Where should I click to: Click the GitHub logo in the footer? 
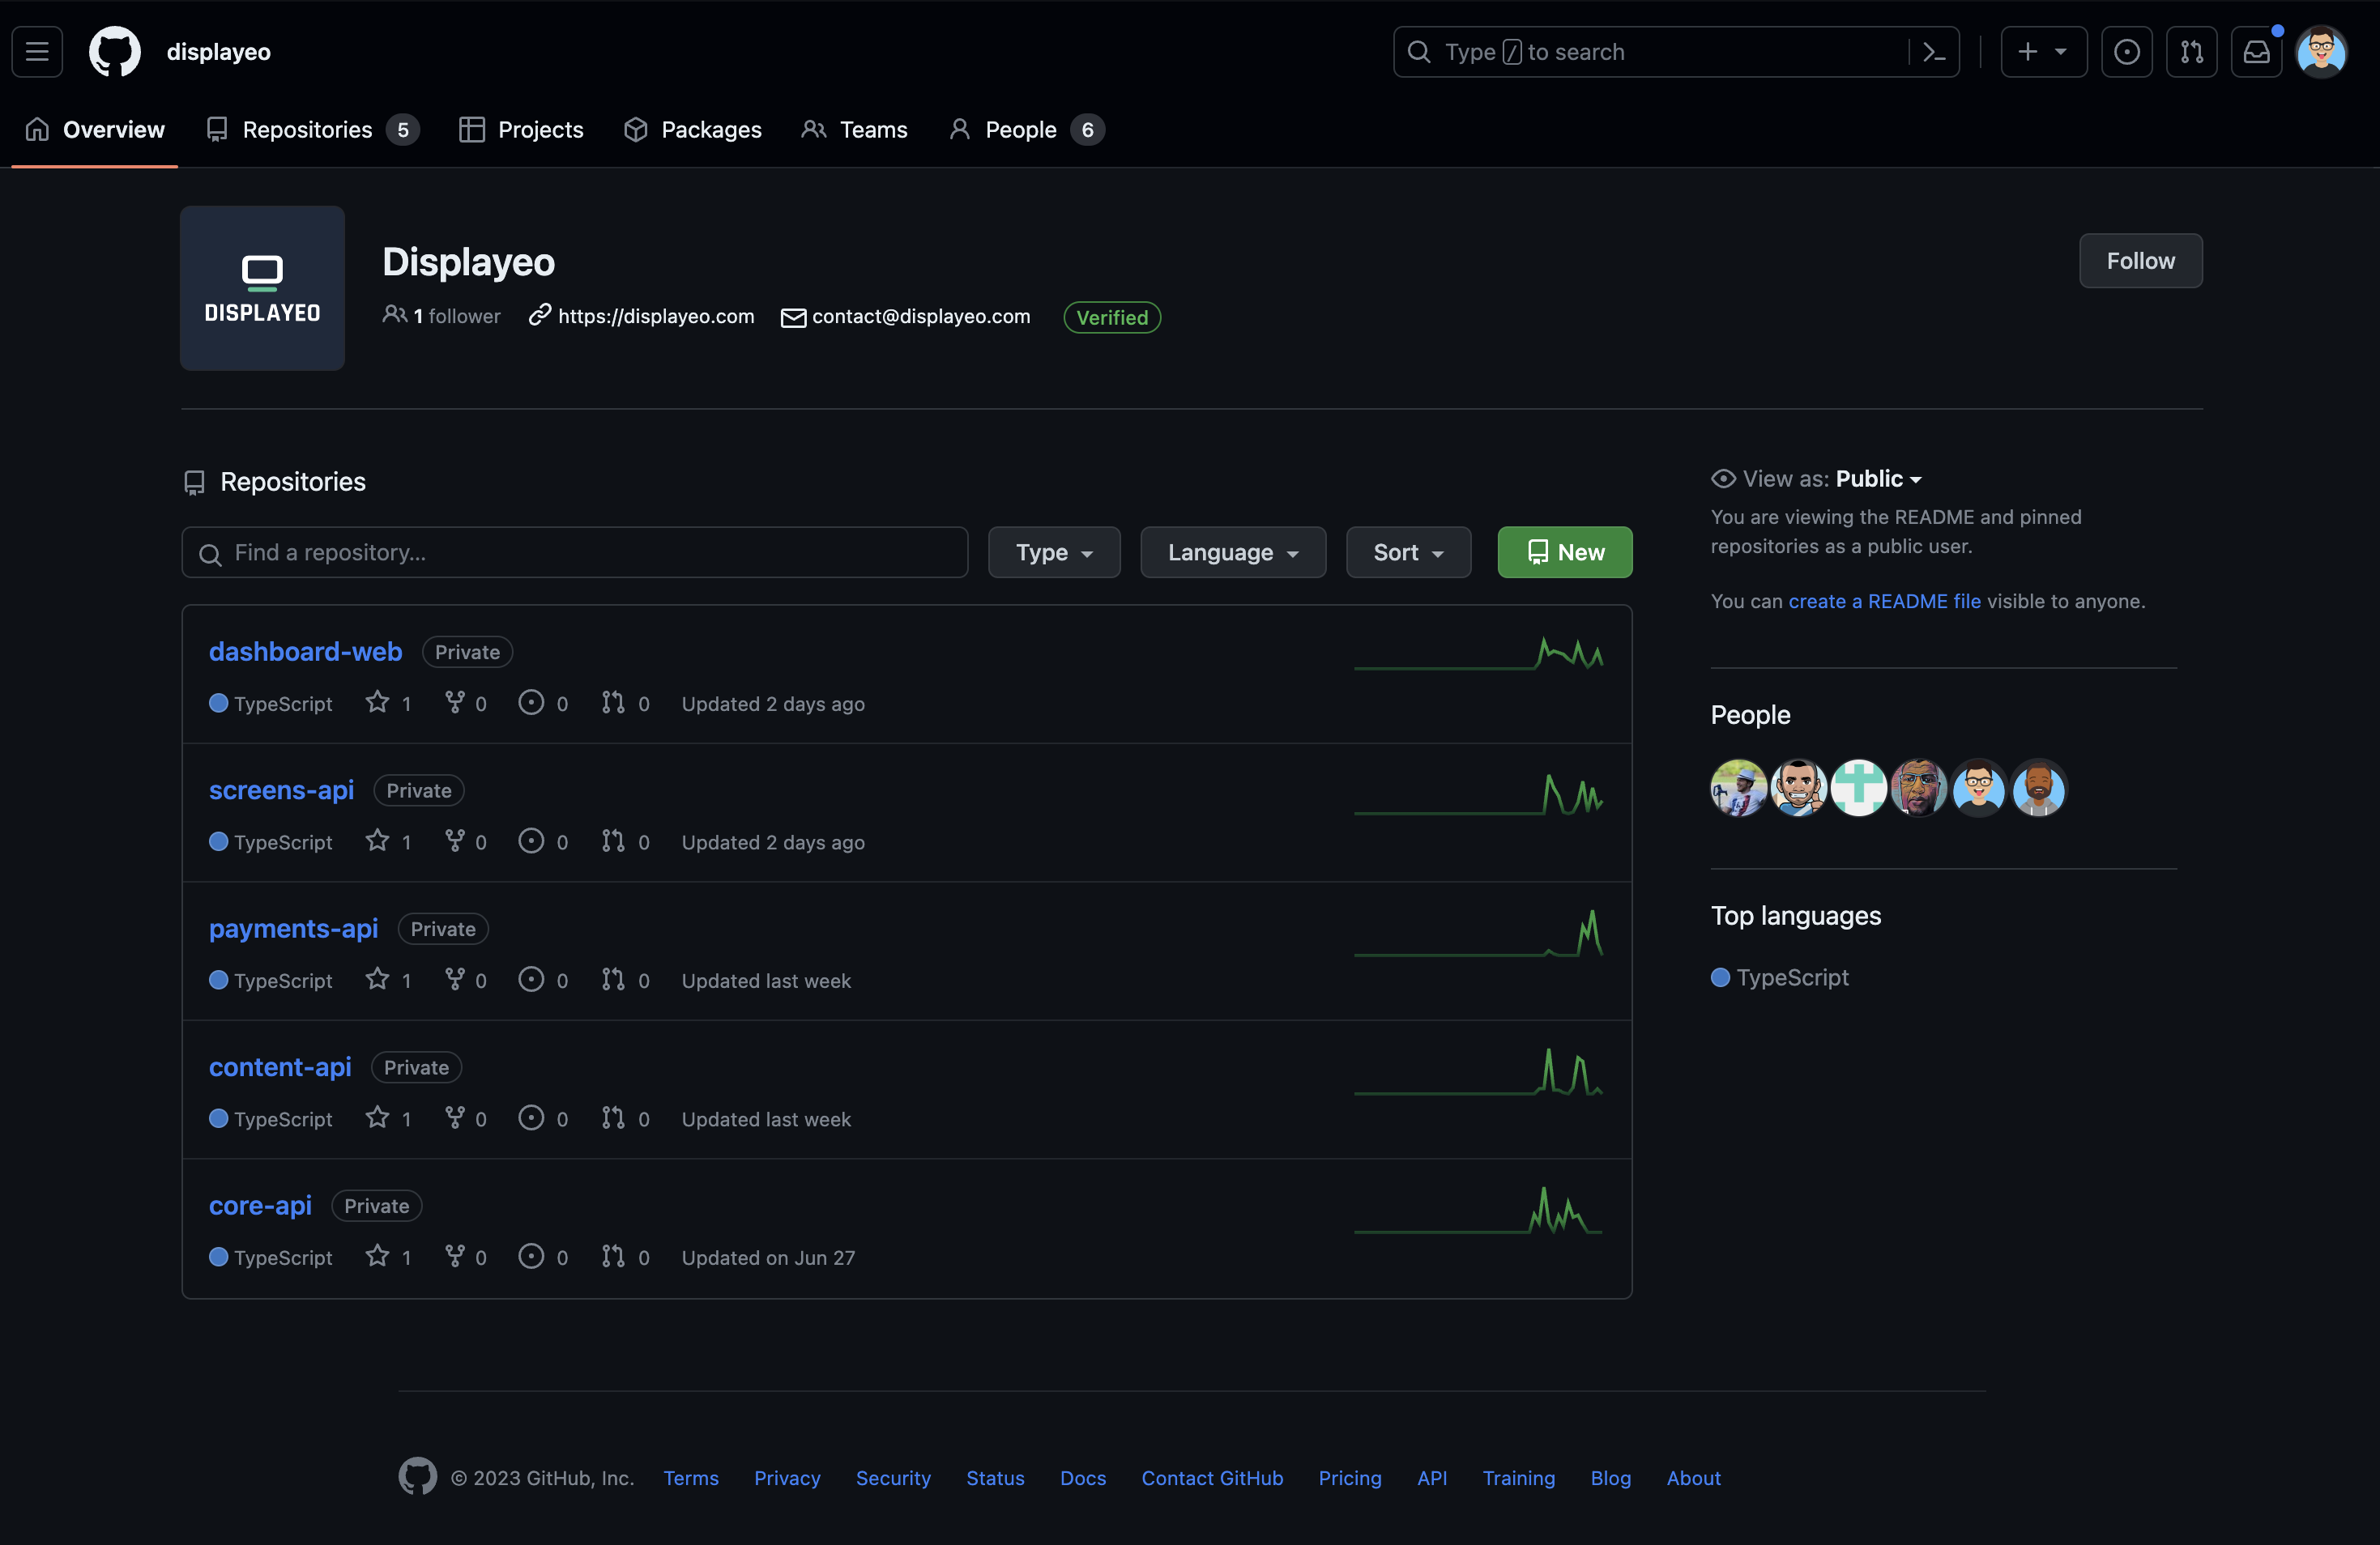(418, 1476)
